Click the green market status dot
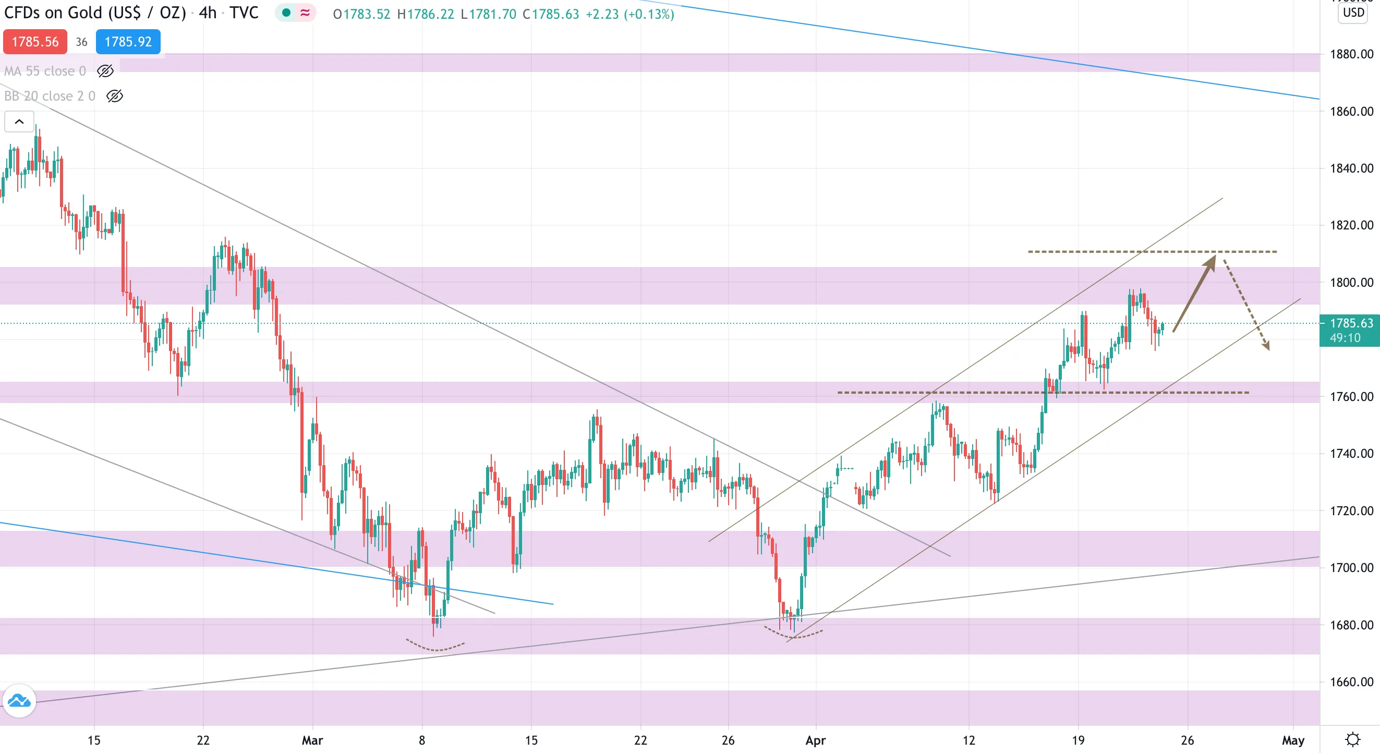Viewport: 1380px width, 753px height. 286,13
